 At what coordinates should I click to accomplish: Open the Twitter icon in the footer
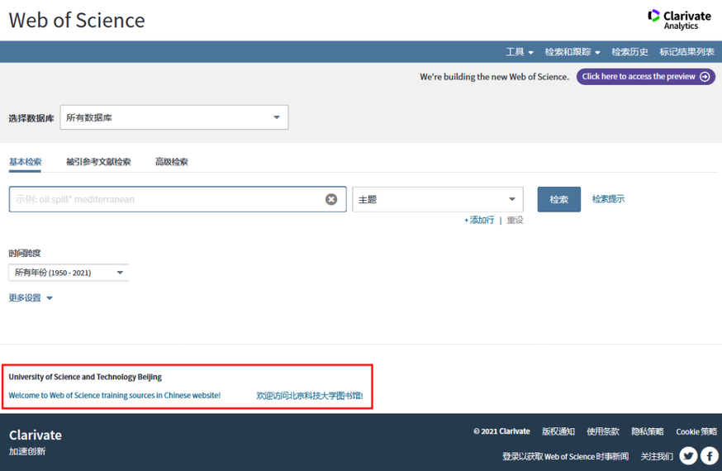pos(688,456)
